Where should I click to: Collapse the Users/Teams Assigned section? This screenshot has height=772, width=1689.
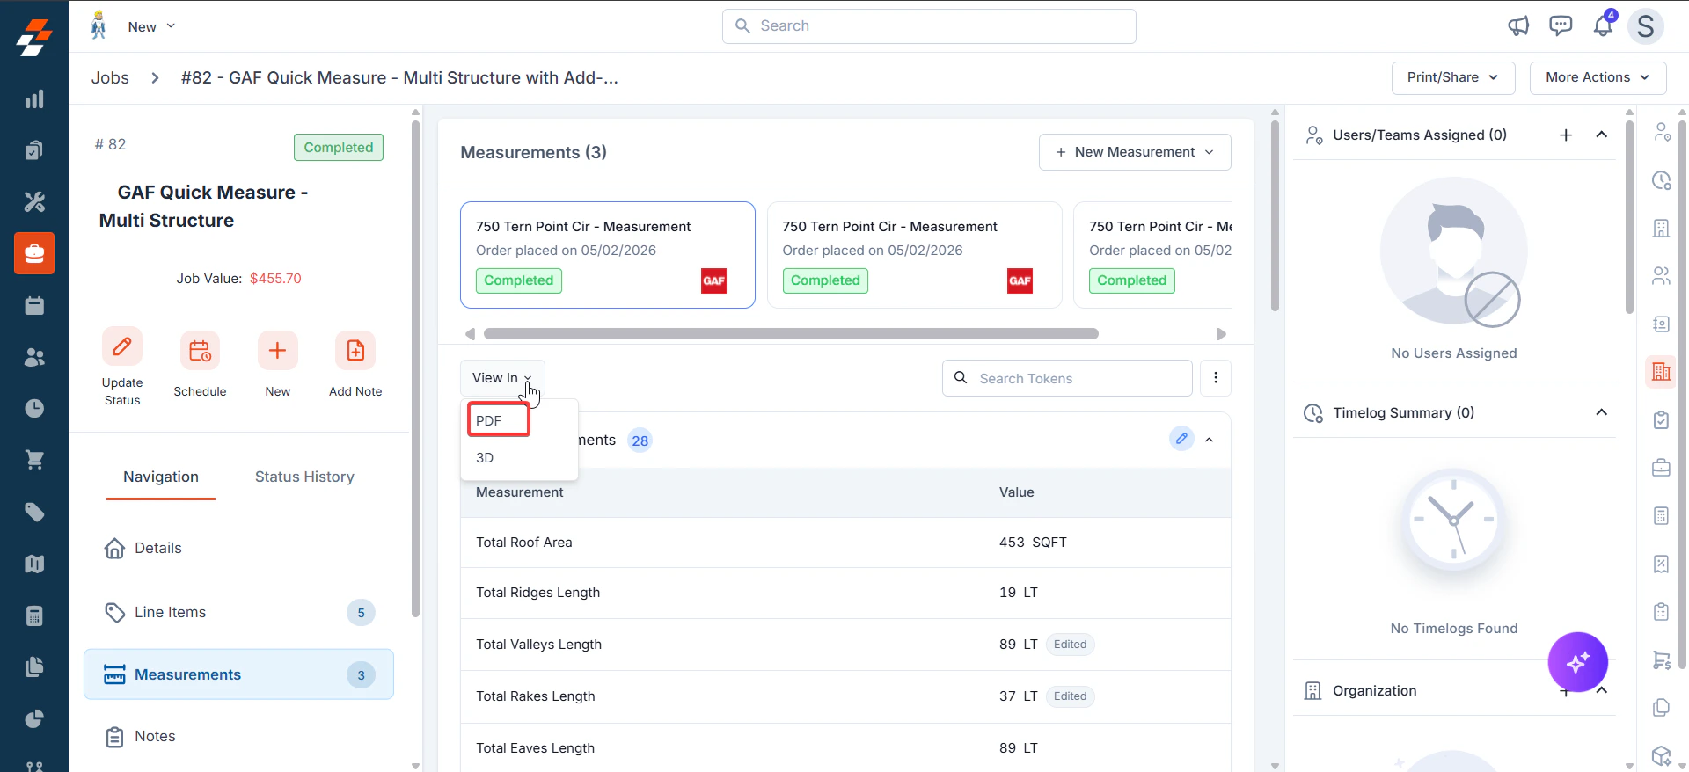1602,135
